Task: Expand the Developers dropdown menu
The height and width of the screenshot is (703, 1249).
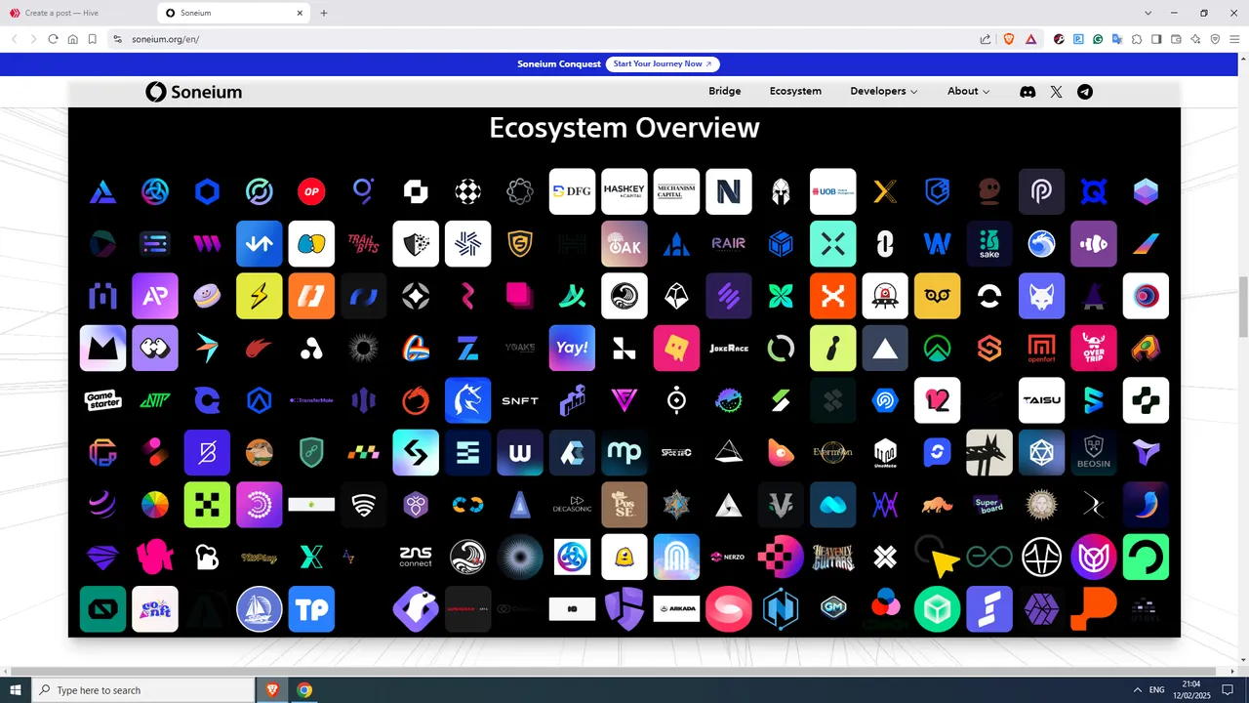Action: click(x=884, y=91)
